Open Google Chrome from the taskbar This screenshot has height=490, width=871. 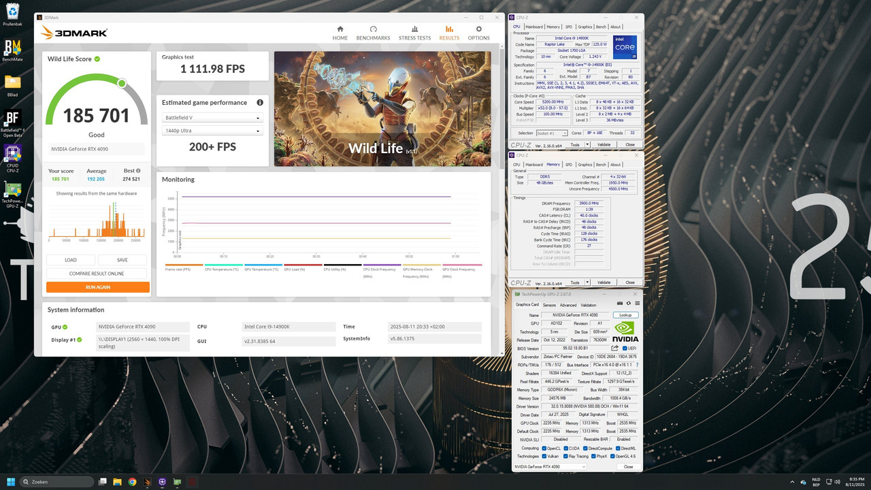click(x=132, y=482)
